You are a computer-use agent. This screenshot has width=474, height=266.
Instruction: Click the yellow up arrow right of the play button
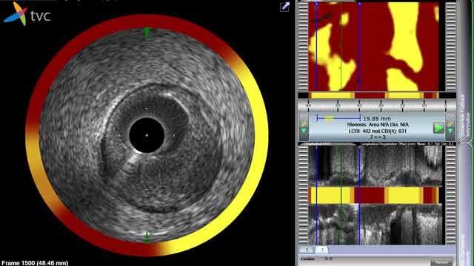point(450,123)
